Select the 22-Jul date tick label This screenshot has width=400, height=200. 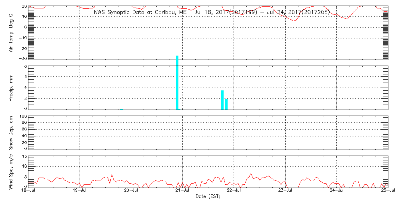click(234, 191)
